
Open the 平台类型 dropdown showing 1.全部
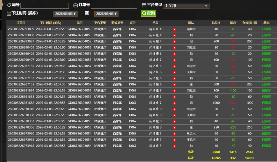[x=186, y=5]
